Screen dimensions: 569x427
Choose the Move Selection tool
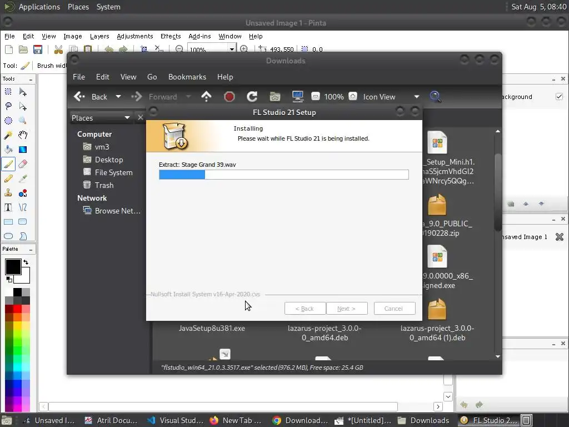tap(23, 106)
